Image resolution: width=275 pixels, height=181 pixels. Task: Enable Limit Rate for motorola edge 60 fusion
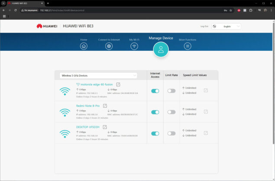click(171, 91)
